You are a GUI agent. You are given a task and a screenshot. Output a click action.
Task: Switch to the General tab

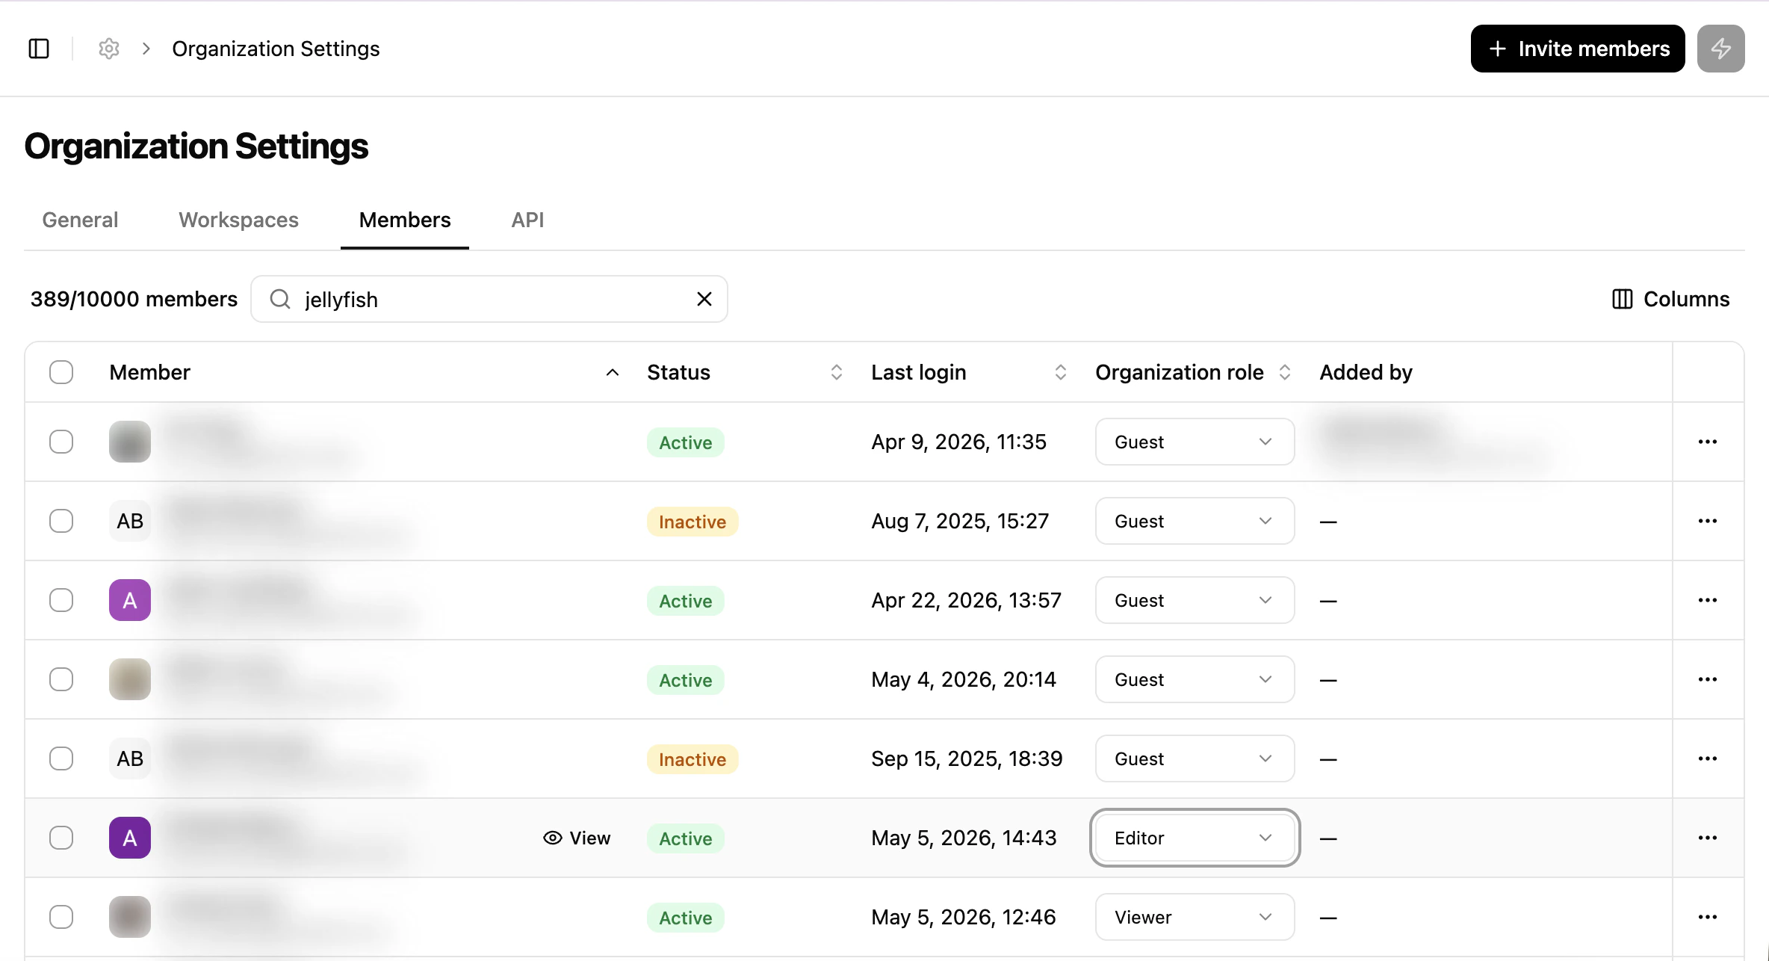(80, 220)
